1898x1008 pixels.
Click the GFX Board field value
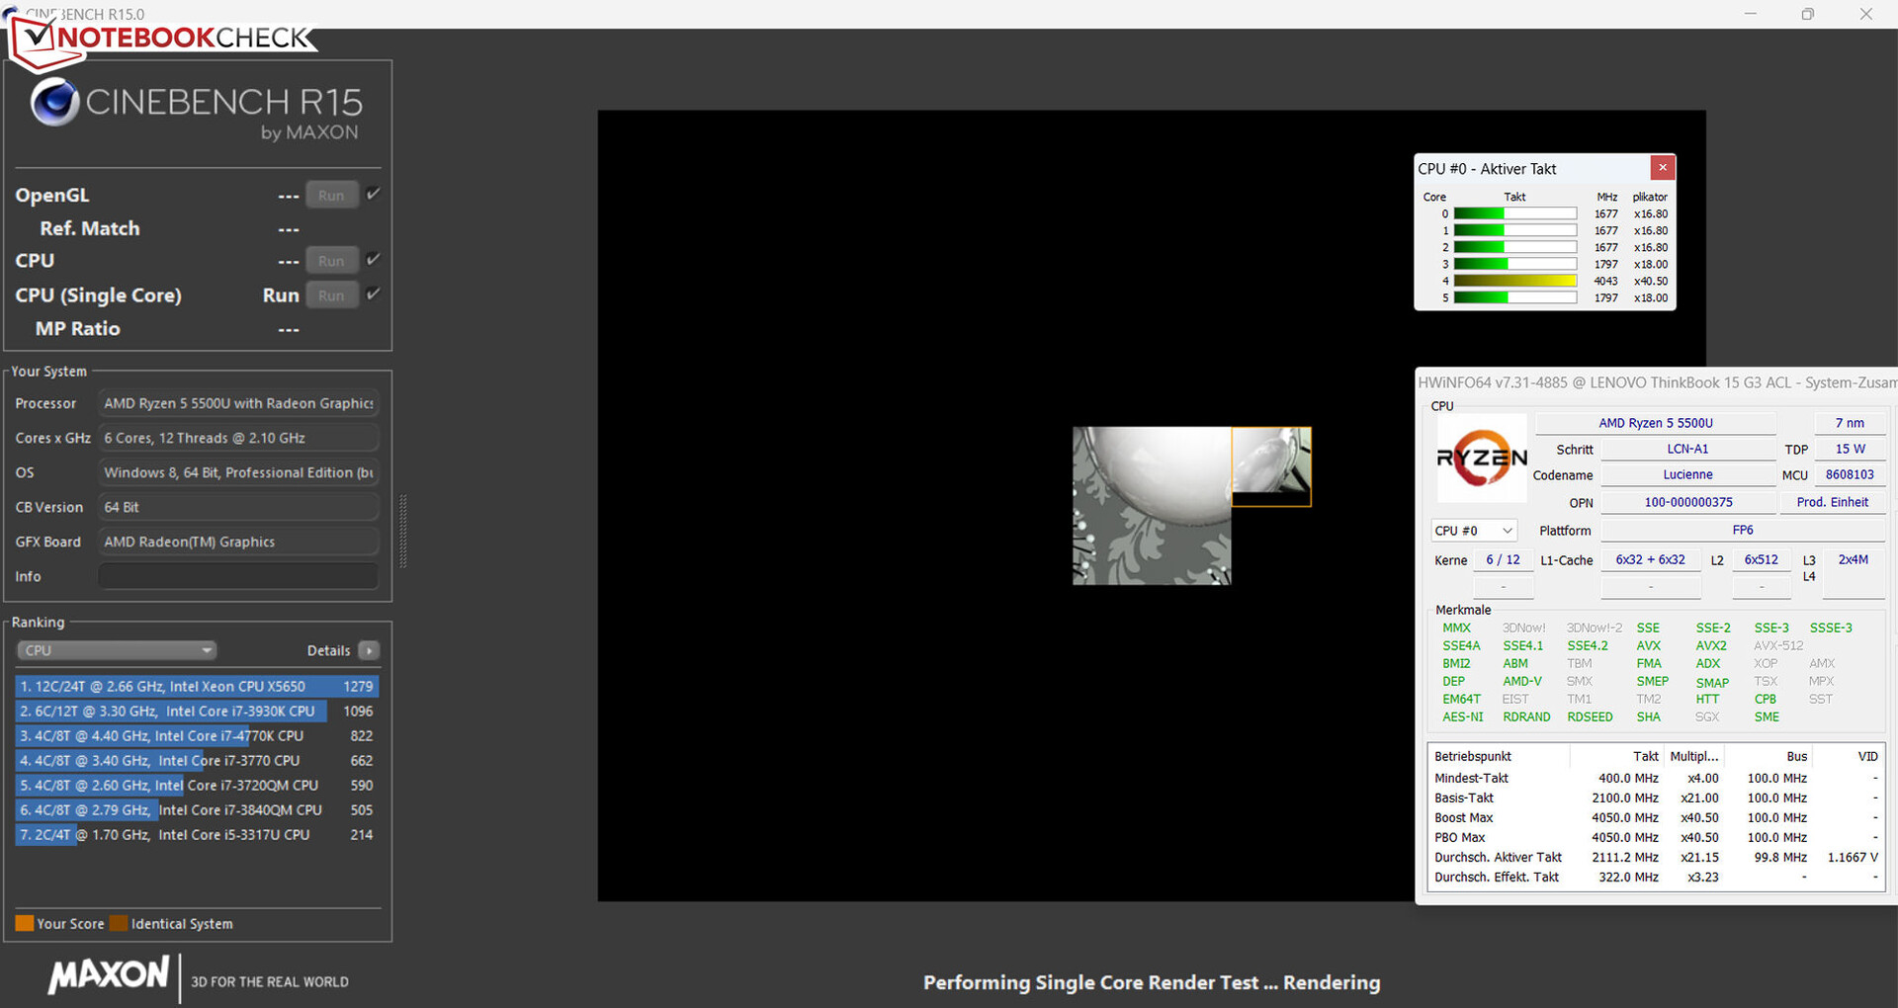click(x=238, y=542)
